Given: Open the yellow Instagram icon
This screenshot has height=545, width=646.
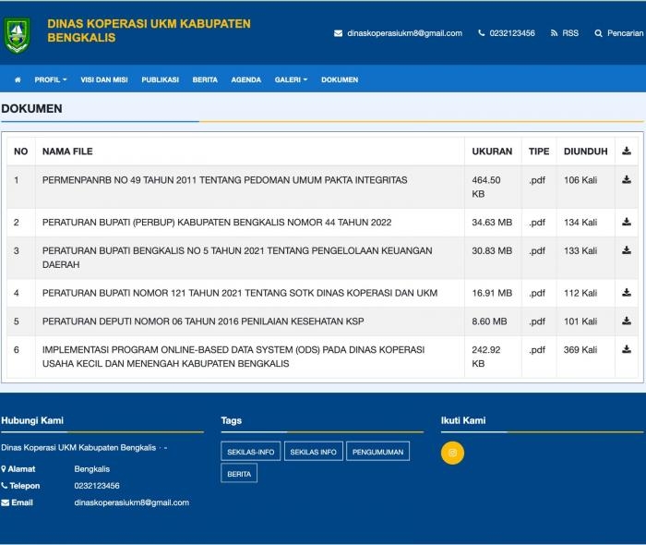Looking at the screenshot, I should click(452, 453).
